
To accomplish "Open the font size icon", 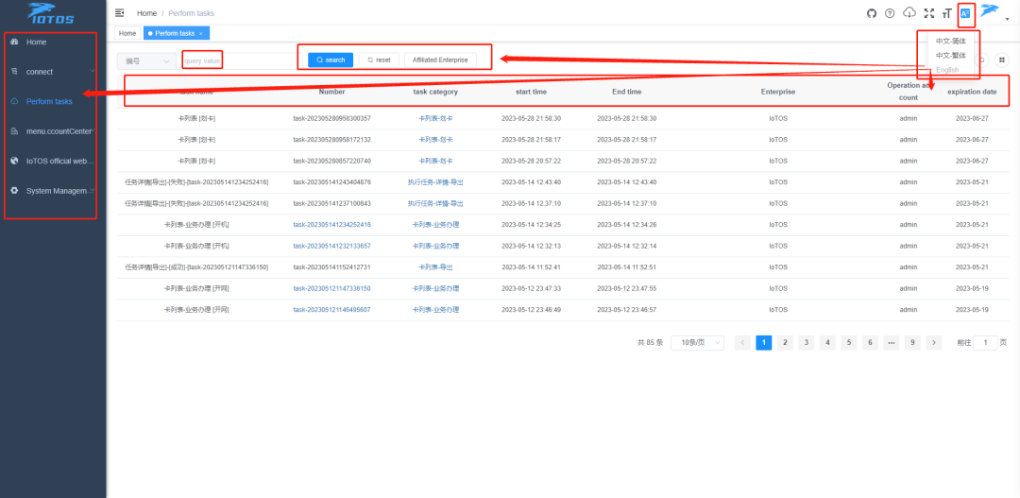I will pos(945,13).
